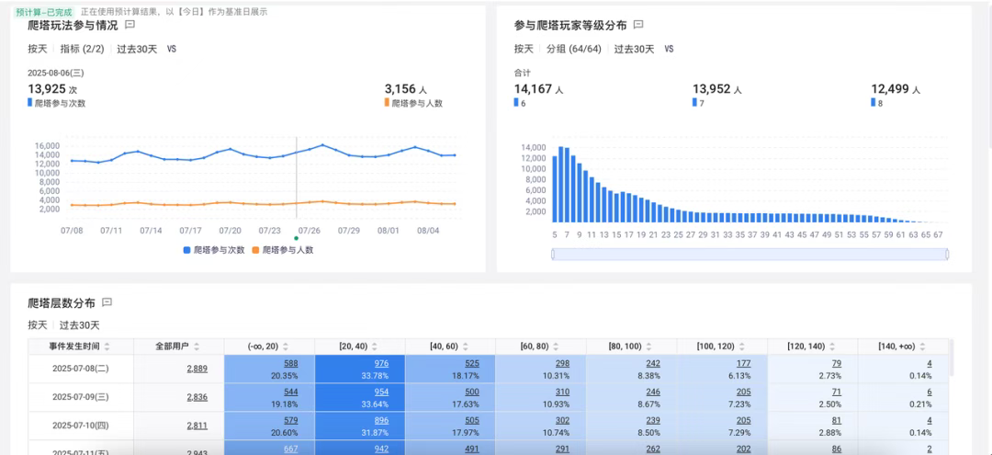
Task: Open 按天 granularity in 爬塔层数分布 card
Action: coord(38,325)
